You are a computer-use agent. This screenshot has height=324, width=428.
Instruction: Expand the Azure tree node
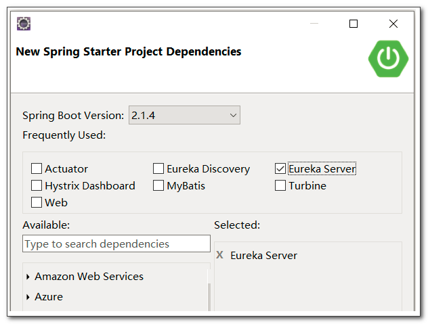click(28, 297)
